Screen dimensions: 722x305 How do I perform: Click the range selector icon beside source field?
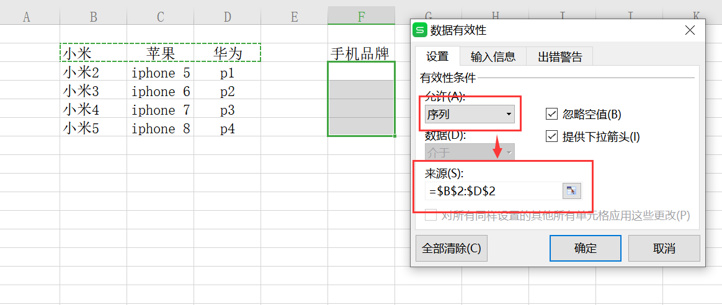tap(572, 191)
